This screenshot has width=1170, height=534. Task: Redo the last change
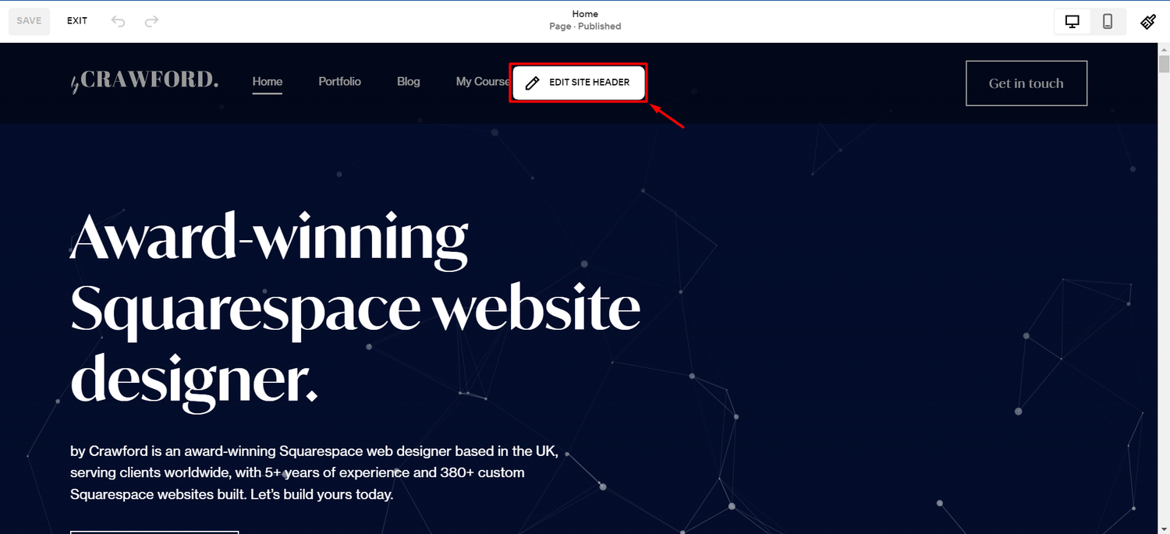pos(151,21)
